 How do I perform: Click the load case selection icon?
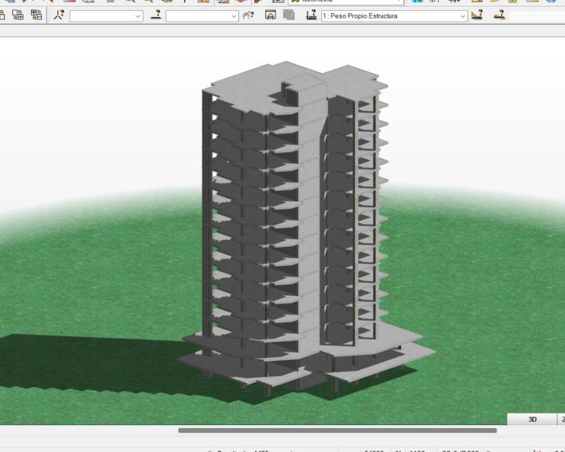point(311,16)
